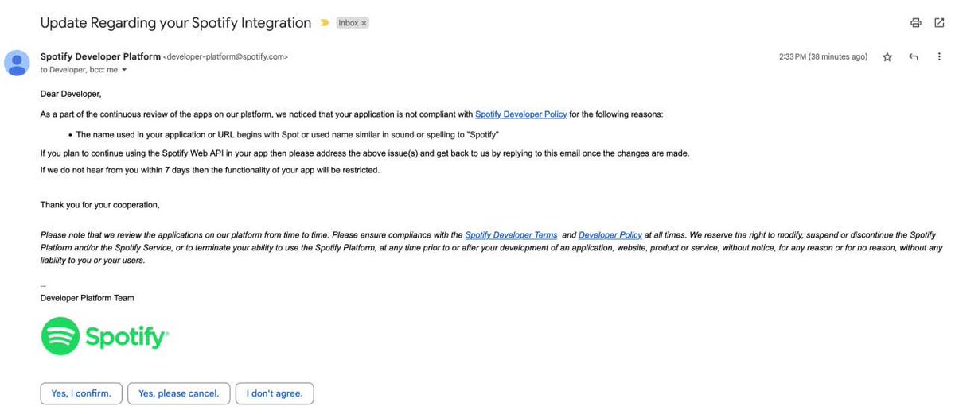This screenshot has height=414, width=955.
Task: Click the 'I don't agree.' reply button
Action: [x=275, y=393]
